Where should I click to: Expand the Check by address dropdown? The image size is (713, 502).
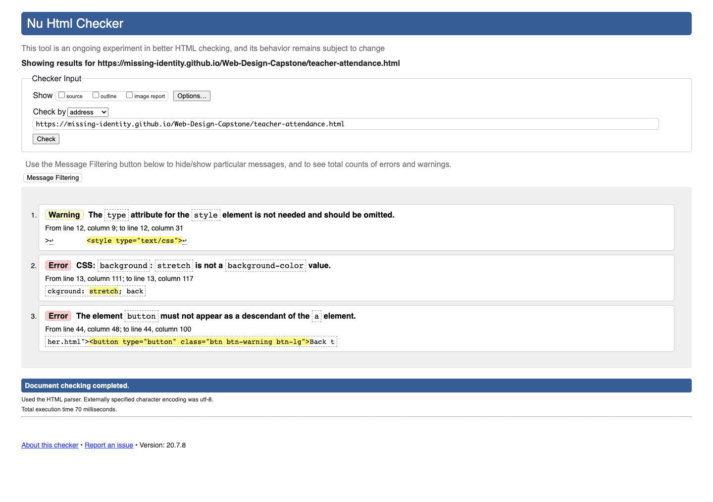88,112
